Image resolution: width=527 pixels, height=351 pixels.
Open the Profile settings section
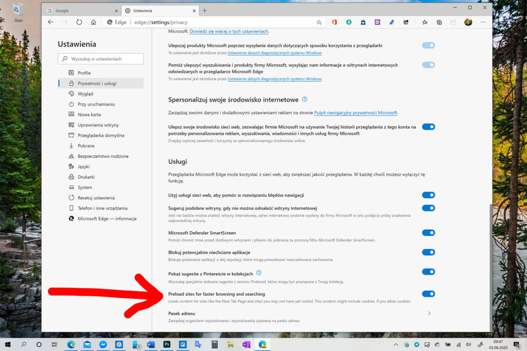pos(101,73)
